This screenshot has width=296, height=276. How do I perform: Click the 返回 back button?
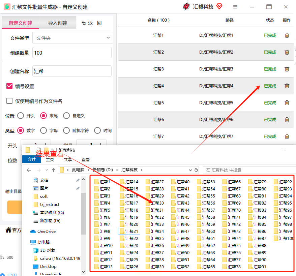tap(87, 23)
